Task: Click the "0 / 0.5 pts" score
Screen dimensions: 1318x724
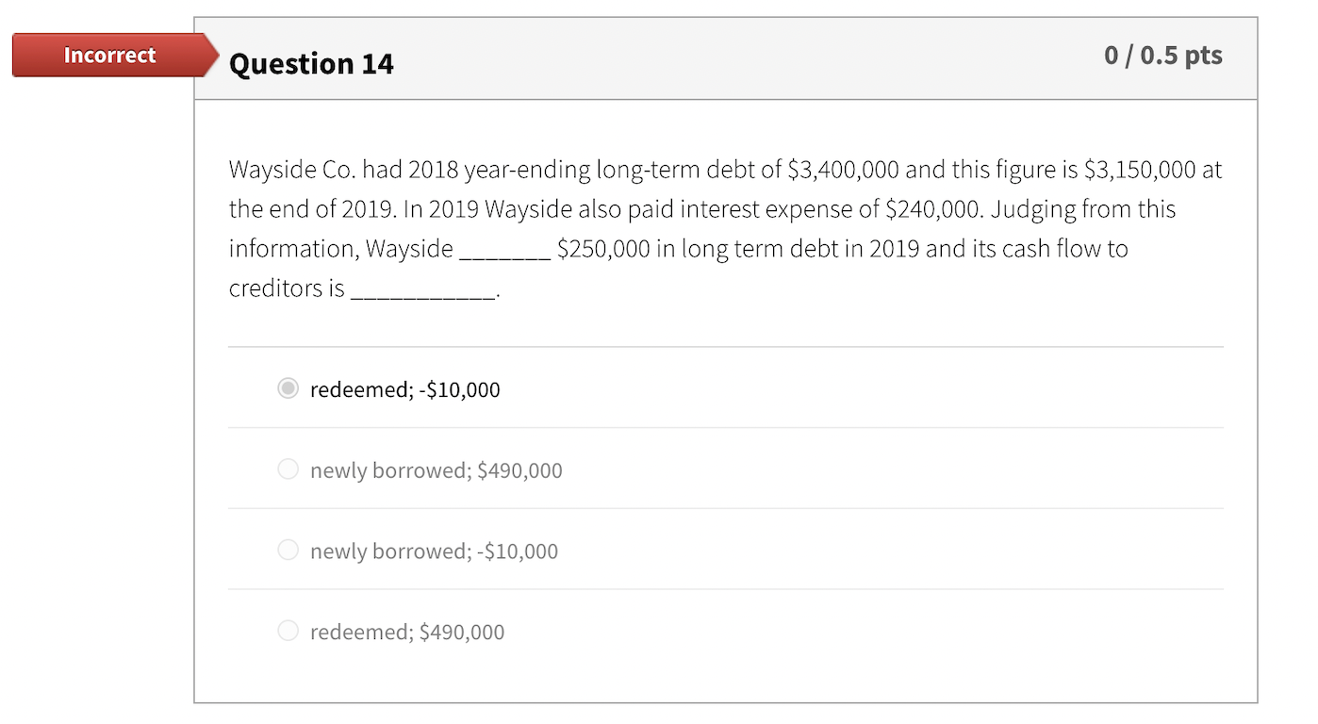Action: pyautogui.click(x=1162, y=56)
